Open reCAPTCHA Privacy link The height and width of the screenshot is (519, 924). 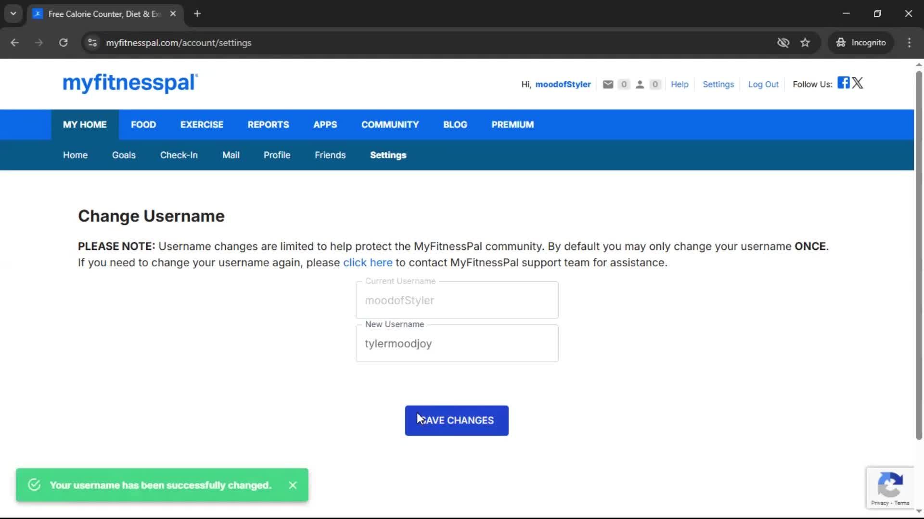tap(880, 503)
